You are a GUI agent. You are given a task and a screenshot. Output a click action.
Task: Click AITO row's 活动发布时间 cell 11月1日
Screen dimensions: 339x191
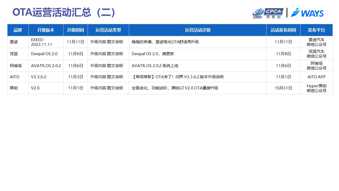coord(283,77)
